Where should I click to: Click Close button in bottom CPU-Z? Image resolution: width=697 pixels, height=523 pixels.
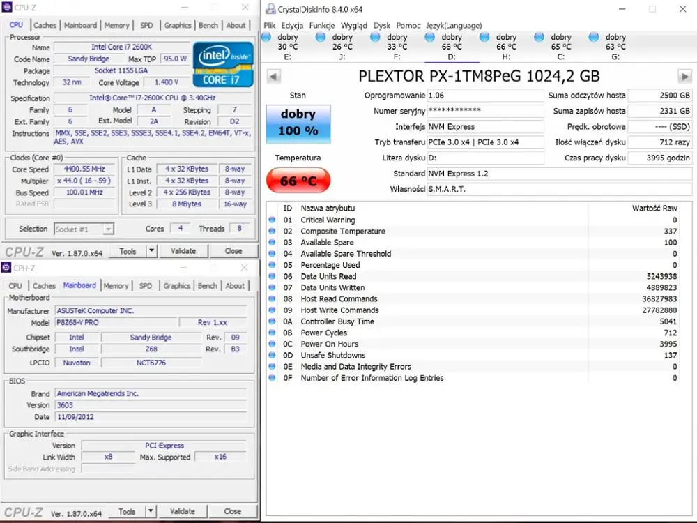pyautogui.click(x=233, y=511)
